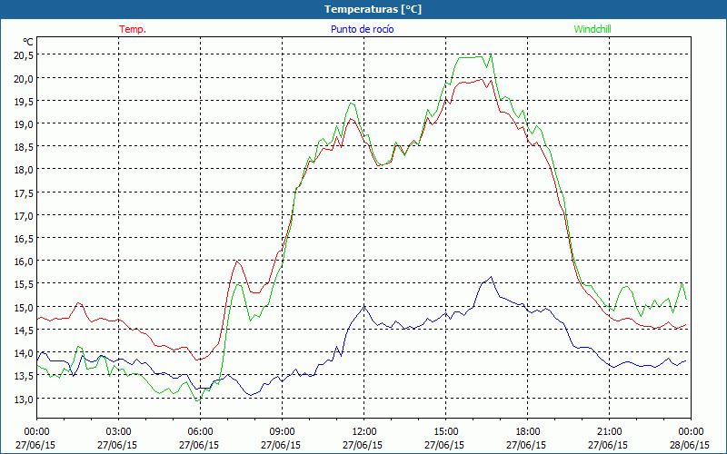The width and height of the screenshot is (727, 454).
Task: Click the red Temp. legend label
Action: [133, 29]
